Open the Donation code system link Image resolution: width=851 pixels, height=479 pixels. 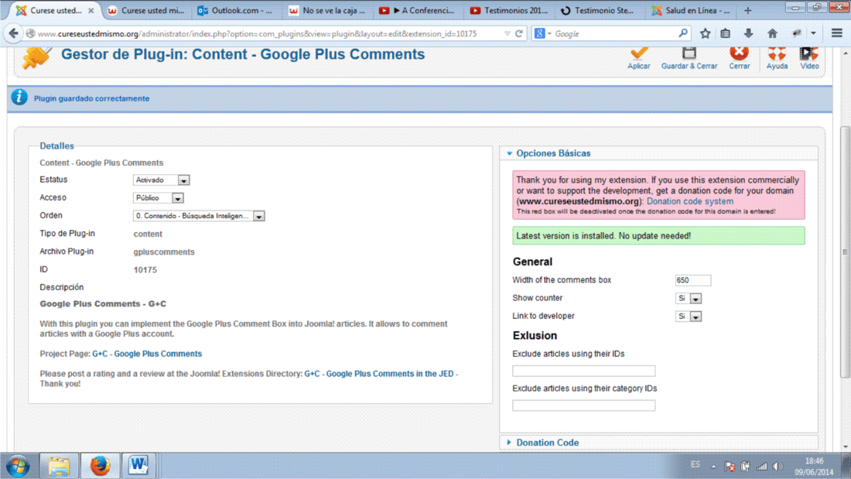point(690,201)
